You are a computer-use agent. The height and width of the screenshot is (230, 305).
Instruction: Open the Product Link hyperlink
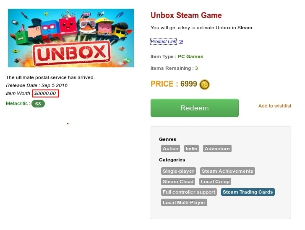click(x=163, y=41)
